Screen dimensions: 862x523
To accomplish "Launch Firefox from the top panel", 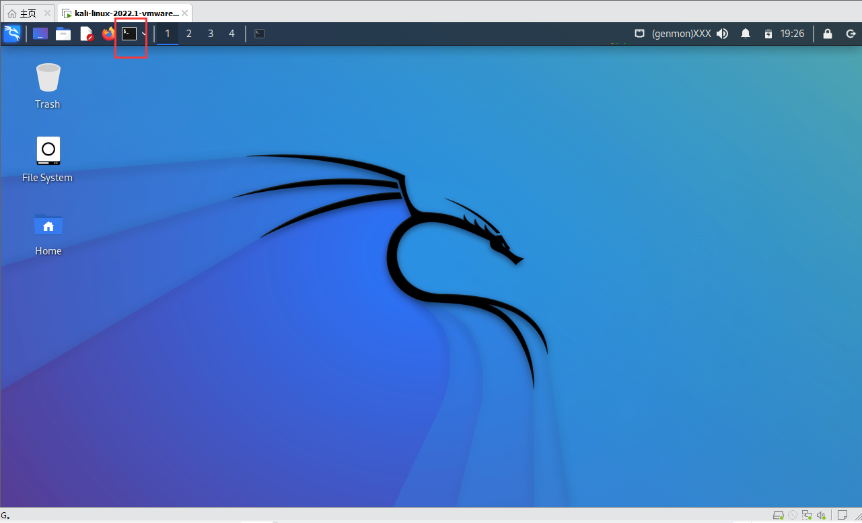I will pos(108,34).
